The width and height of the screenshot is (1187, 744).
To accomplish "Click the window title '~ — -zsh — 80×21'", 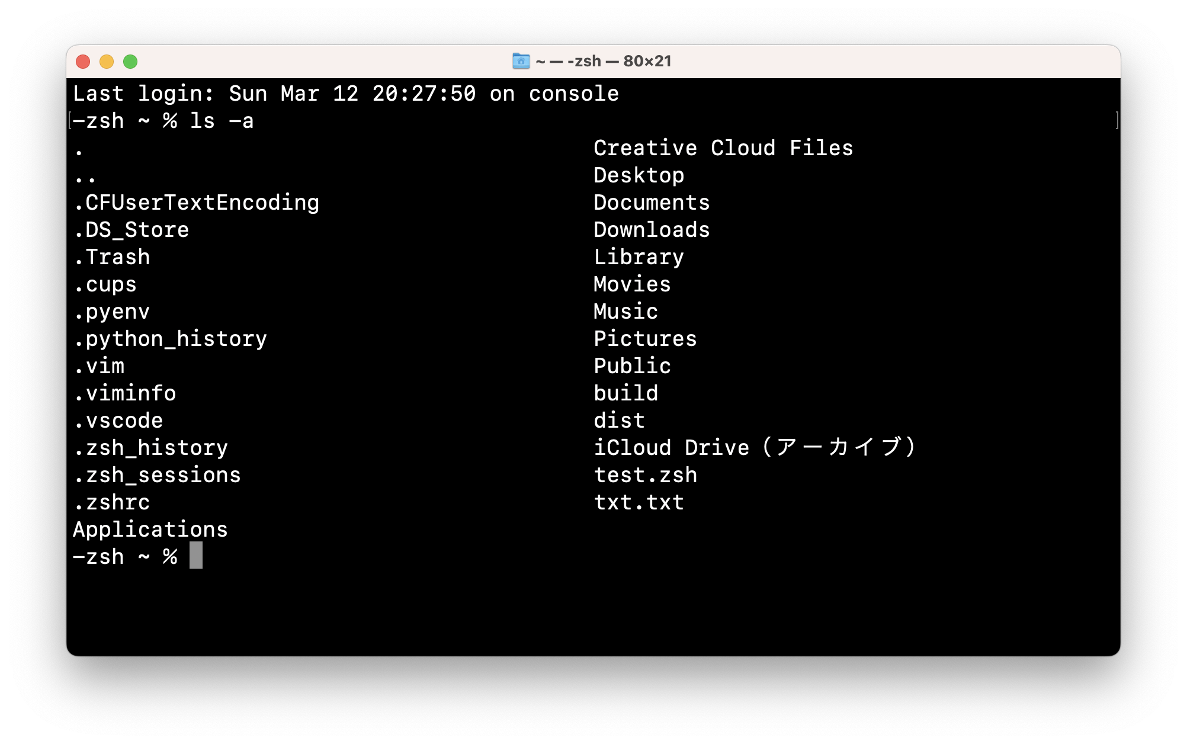I will (x=603, y=61).
